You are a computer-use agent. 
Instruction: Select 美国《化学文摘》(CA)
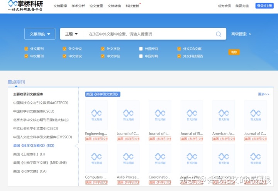coord(30,171)
